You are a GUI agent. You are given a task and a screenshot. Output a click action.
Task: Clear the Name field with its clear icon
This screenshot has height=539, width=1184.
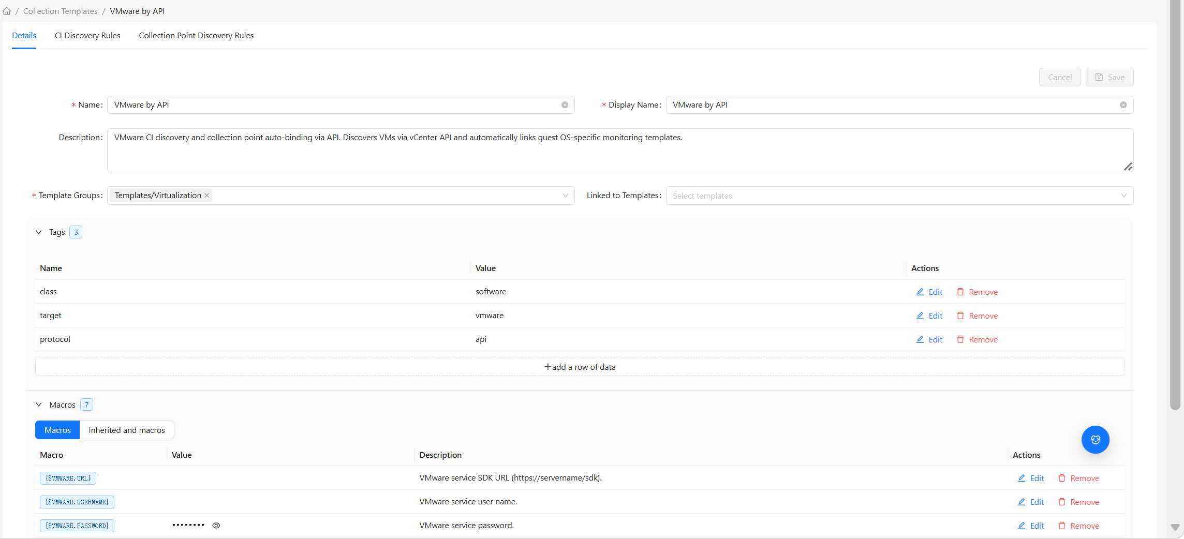click(x=565, y=105)
